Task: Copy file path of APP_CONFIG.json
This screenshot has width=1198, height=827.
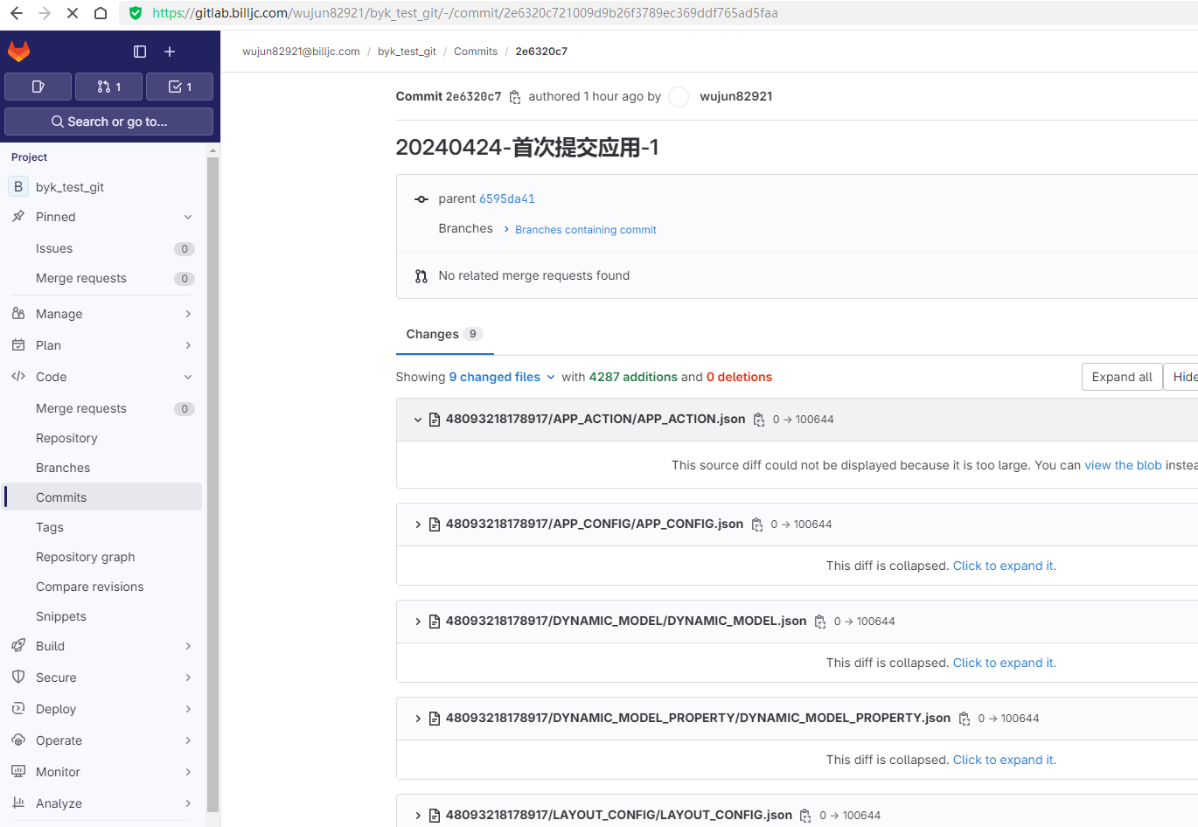Action: pos(757,525)
